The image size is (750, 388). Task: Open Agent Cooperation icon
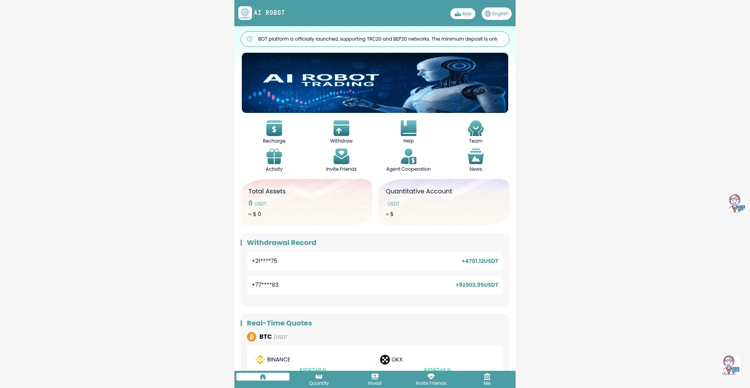(408, 157)
